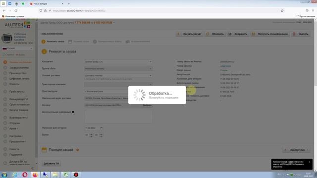Open Opera from the taskbar
This screenshot has height=178, width=317.
tap(25, 175)
